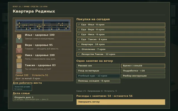Choose Уход за матерью activity

(x=98, y=71)
